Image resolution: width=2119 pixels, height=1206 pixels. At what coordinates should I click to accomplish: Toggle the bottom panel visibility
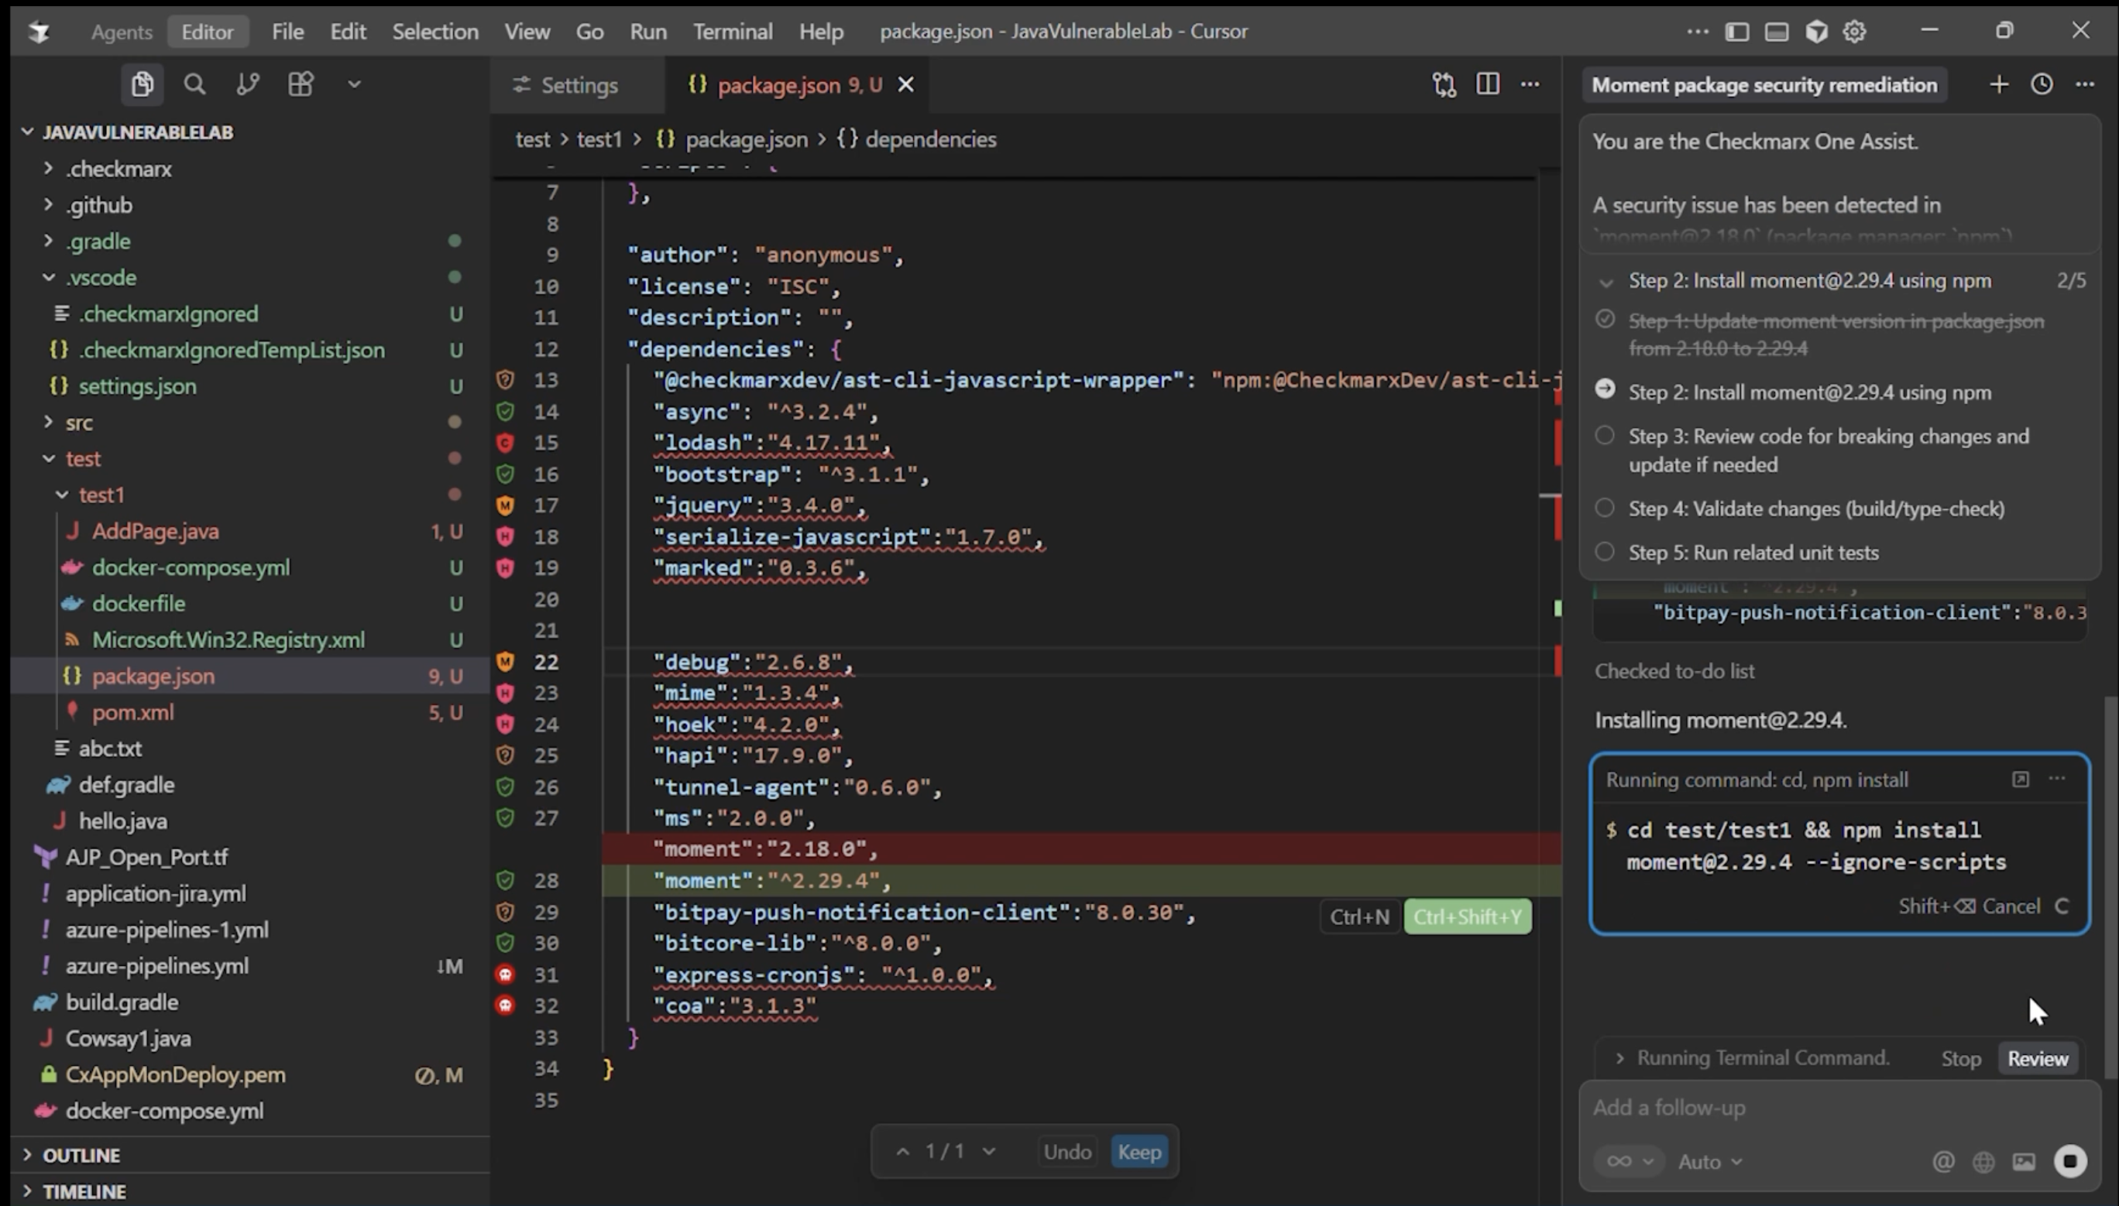[1776, 31]
